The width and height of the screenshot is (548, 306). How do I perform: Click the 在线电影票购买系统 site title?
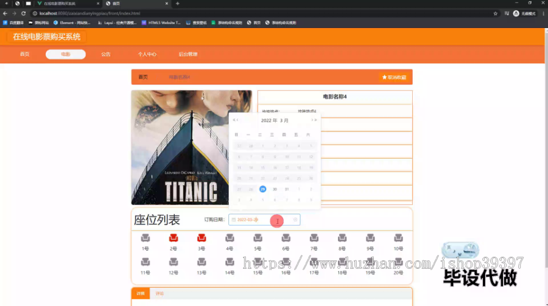46,37
